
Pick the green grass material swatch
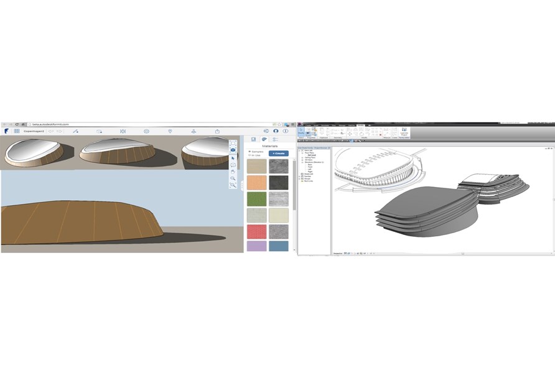pyautogui.click(x=256, y=199)
